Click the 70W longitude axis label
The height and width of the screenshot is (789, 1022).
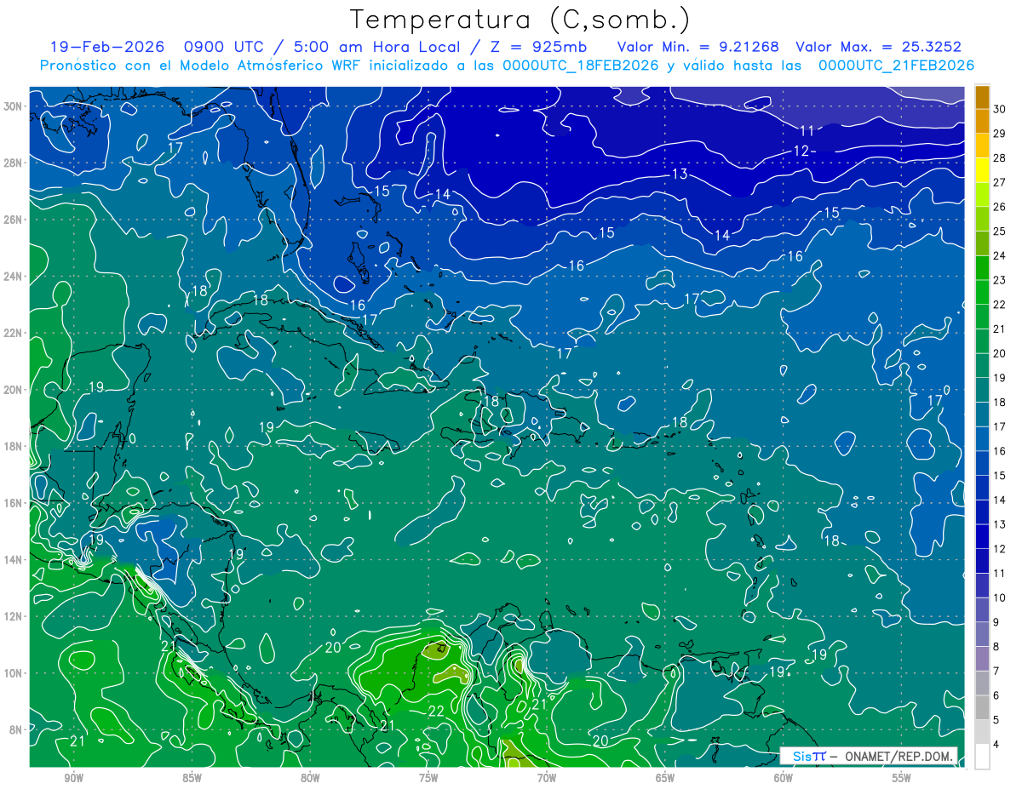(x=547, y=778)
